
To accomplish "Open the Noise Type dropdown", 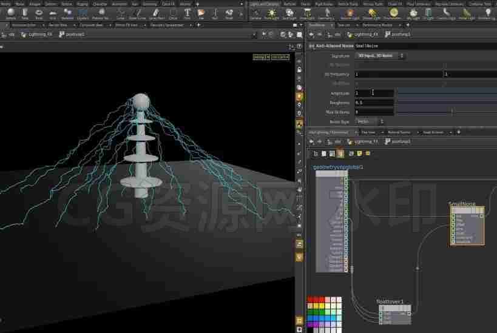I will click(x=370, y=121).
